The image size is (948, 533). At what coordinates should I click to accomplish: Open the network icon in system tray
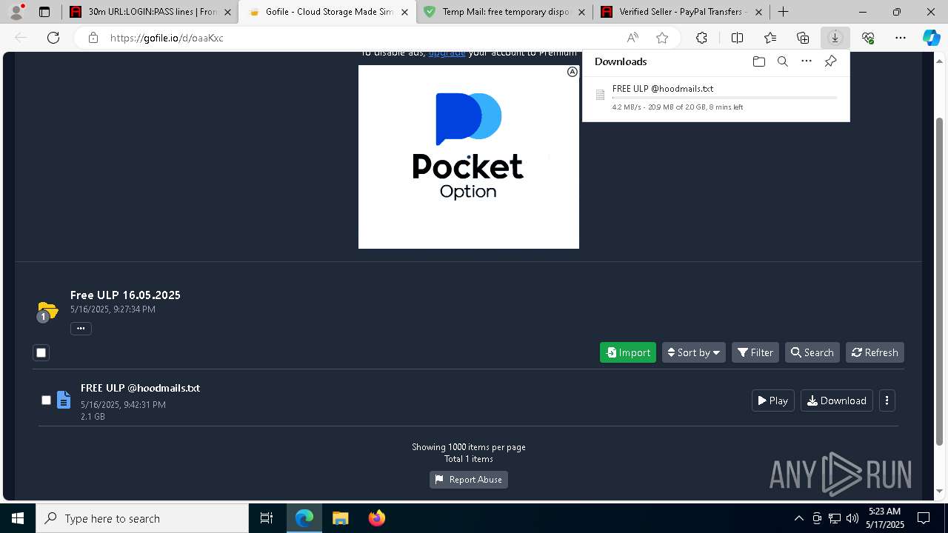tap(835, 518)
